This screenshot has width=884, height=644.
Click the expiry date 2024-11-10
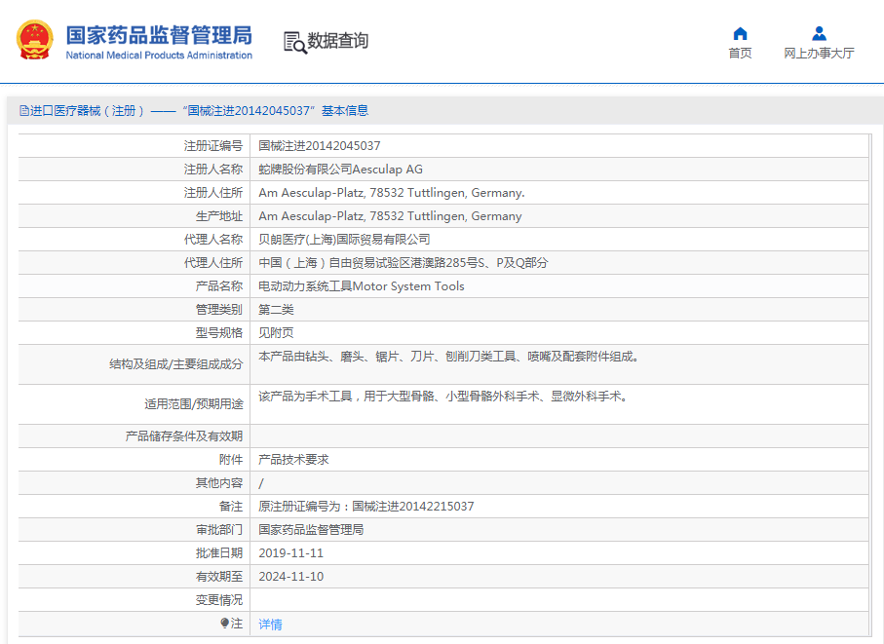click(x=290, y=576)
